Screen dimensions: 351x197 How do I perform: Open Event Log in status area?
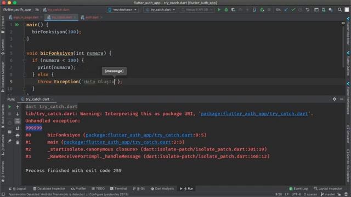coord(298,189)
